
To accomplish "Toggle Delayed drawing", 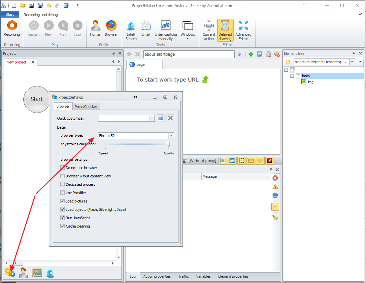I will [x=225, y=31].
